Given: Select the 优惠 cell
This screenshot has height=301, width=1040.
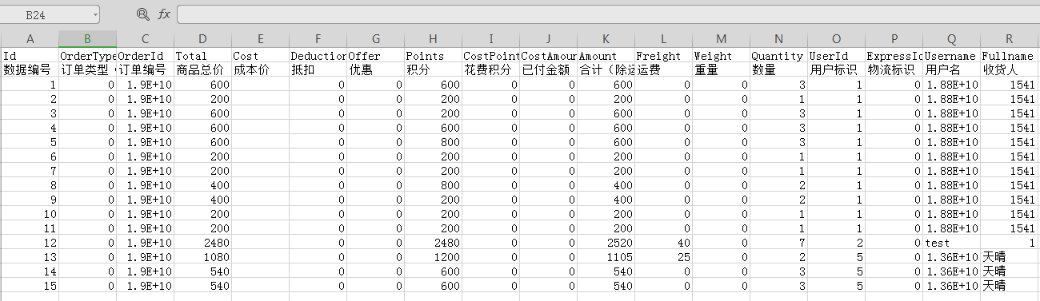Looking at the screenshot, I should 375,70.
